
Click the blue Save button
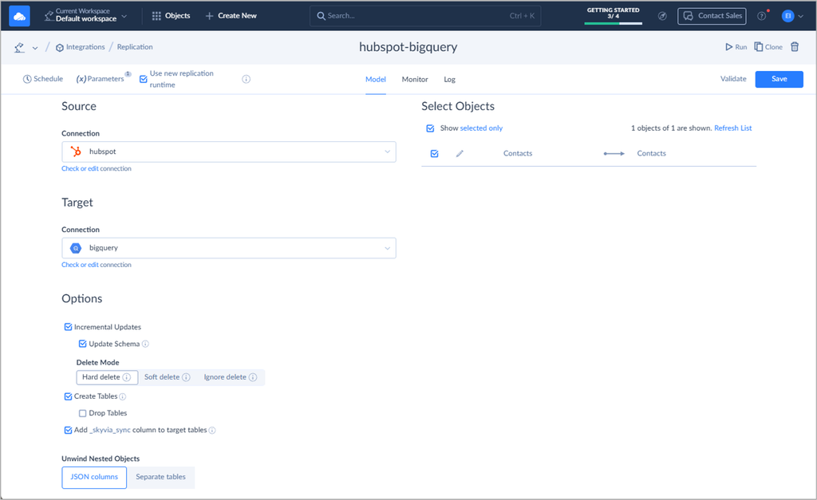coord(779,79)
